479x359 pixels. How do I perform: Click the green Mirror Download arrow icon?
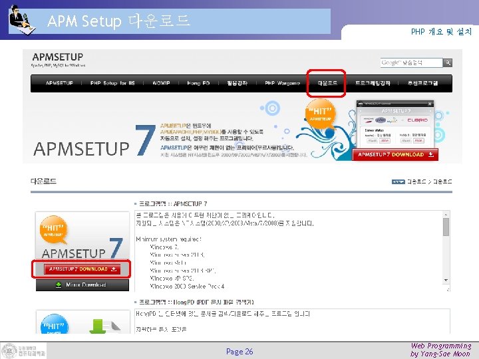point(59,285)
